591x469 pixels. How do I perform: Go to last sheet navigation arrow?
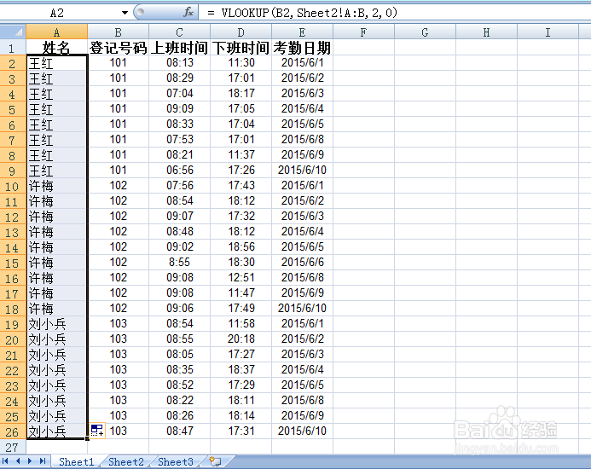(43, 461)
